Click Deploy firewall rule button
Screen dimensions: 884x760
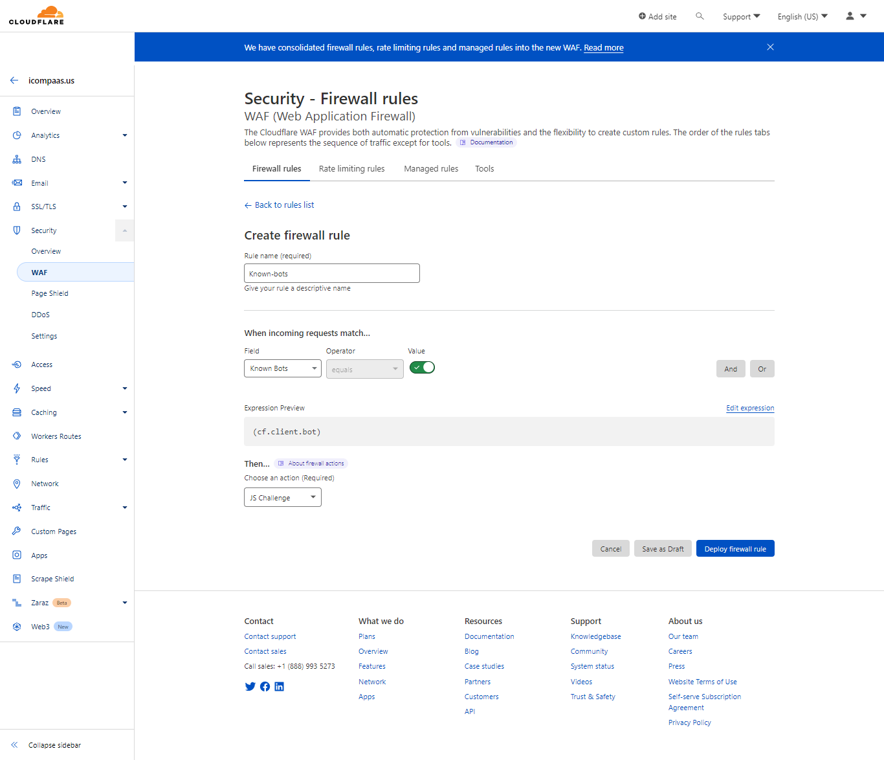(735, 548)
